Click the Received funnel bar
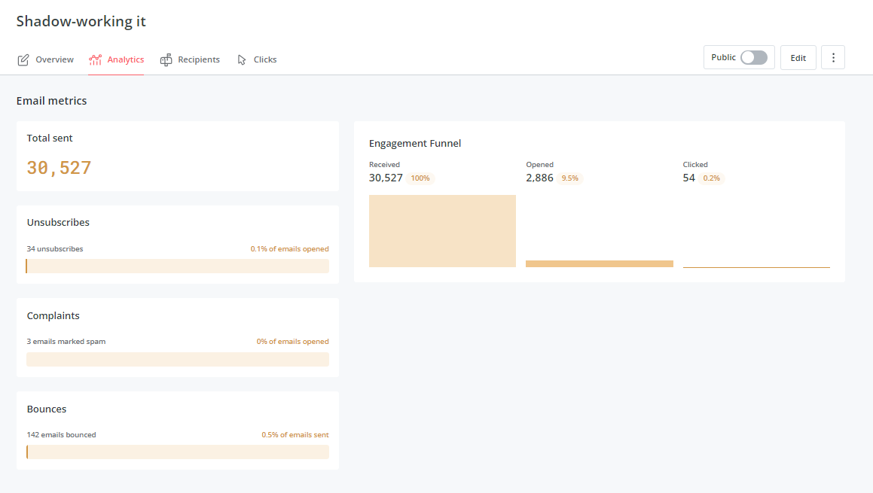 pyautogui.click(x=442, y=230)
